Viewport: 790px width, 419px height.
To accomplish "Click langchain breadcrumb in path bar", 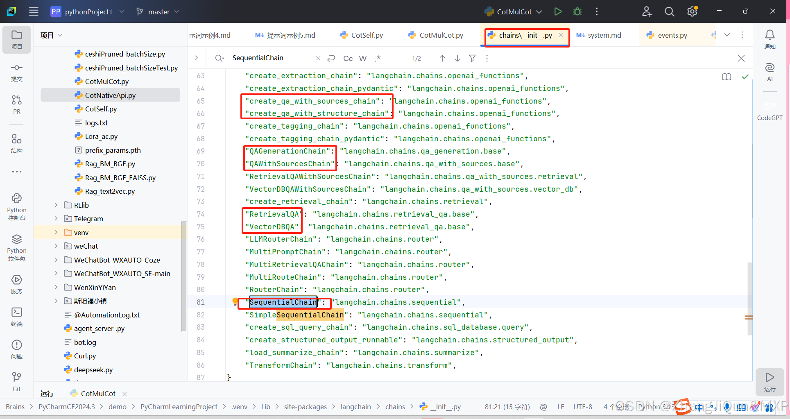I will pos(355,407).
